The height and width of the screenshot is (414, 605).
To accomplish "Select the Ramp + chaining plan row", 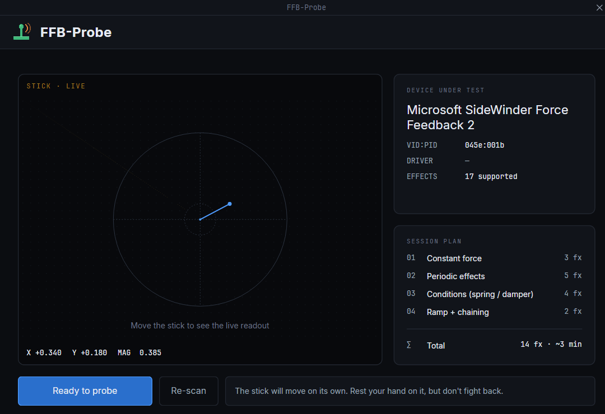I will (x=494, y=312).
